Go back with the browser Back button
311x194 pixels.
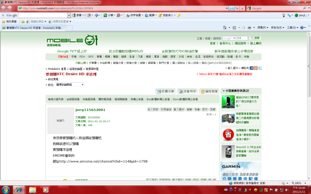[x=3, y=8]
